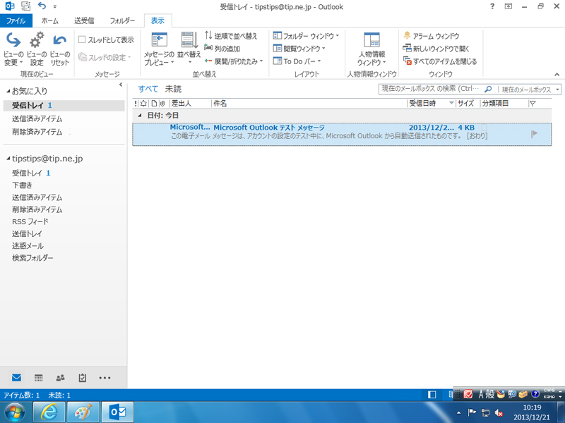
Task: Open ビューの変更 (Change View) menu
Action: click(x=13, y=49)
